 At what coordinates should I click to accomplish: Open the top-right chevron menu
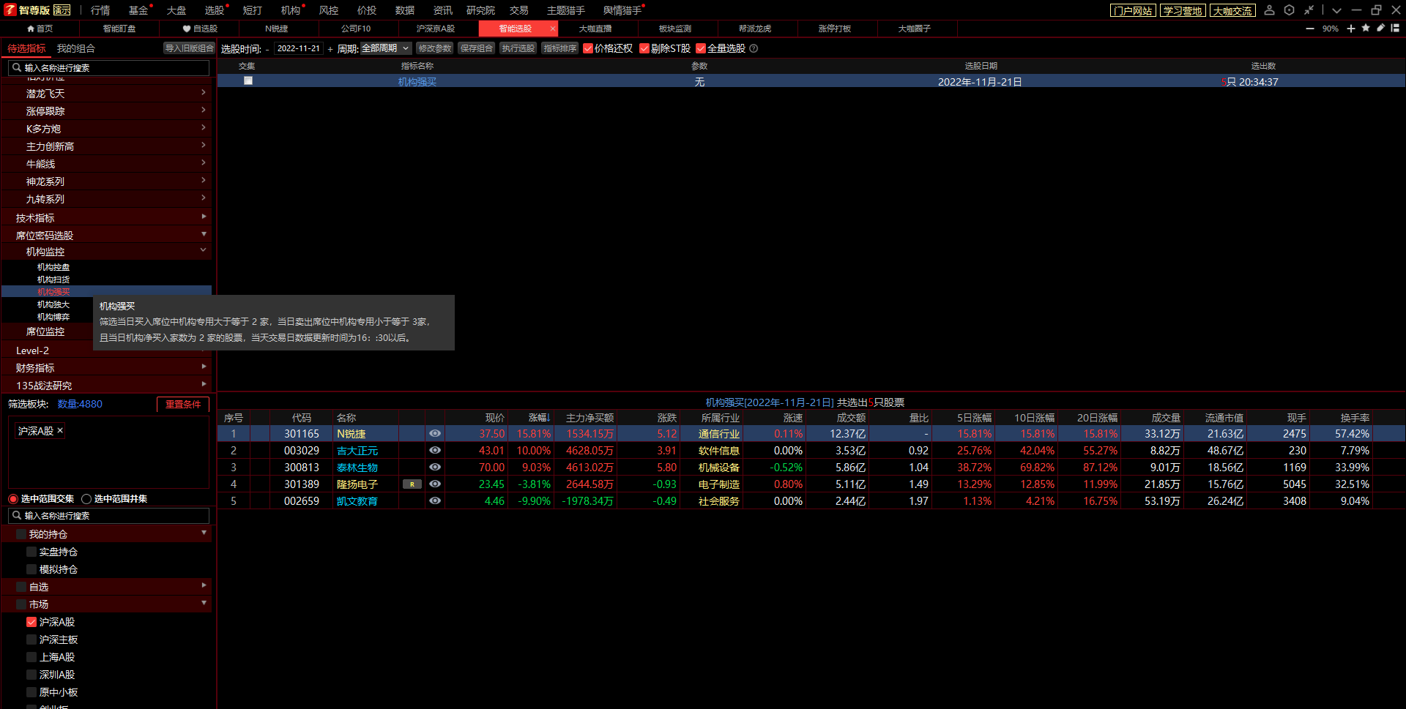click(x=1336, y=10)
